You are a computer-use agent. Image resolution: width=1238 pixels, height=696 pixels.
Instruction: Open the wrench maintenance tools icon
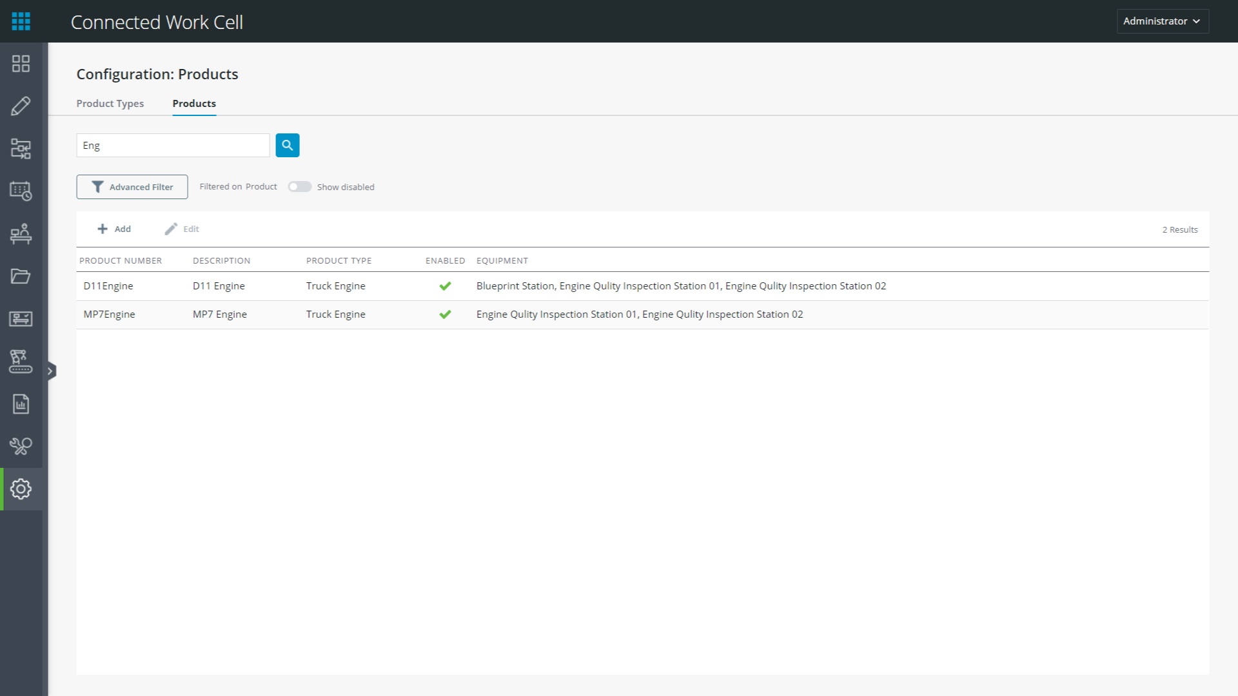(21, 446)
